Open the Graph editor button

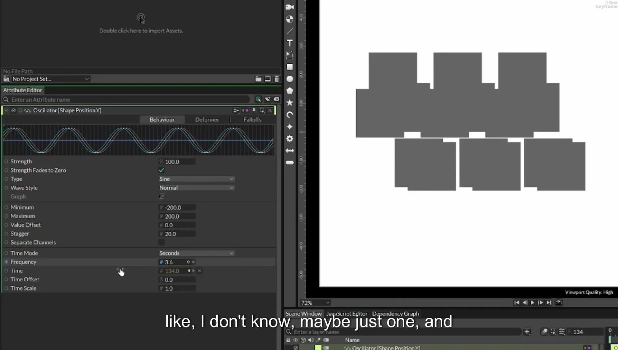[x=162, y=197]
